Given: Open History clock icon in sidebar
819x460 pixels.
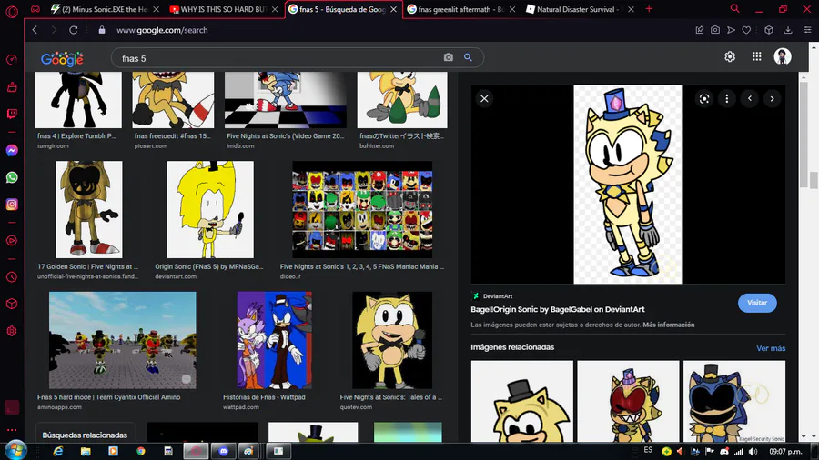Looking at the screenshot, I should click(12, 277).
